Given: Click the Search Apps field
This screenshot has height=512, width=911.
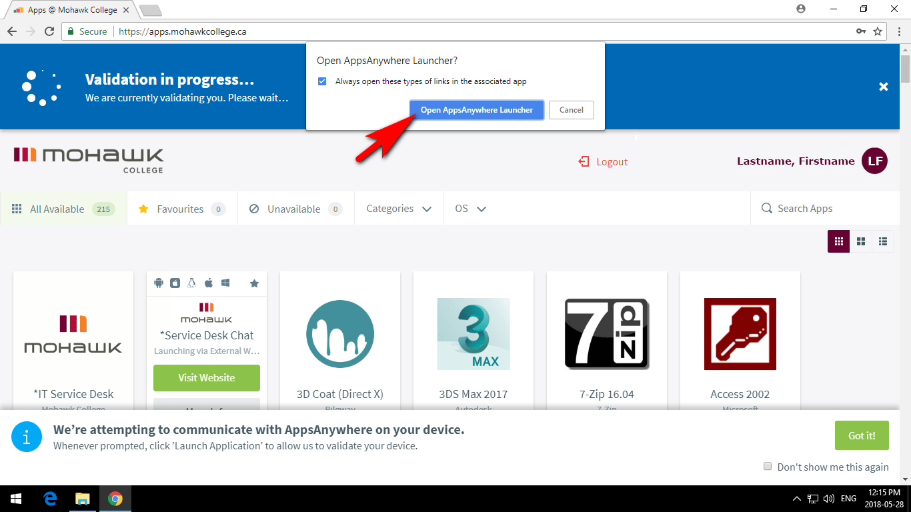Looking at the screenshot, I should pyautogui.click(x=825, y=209).
